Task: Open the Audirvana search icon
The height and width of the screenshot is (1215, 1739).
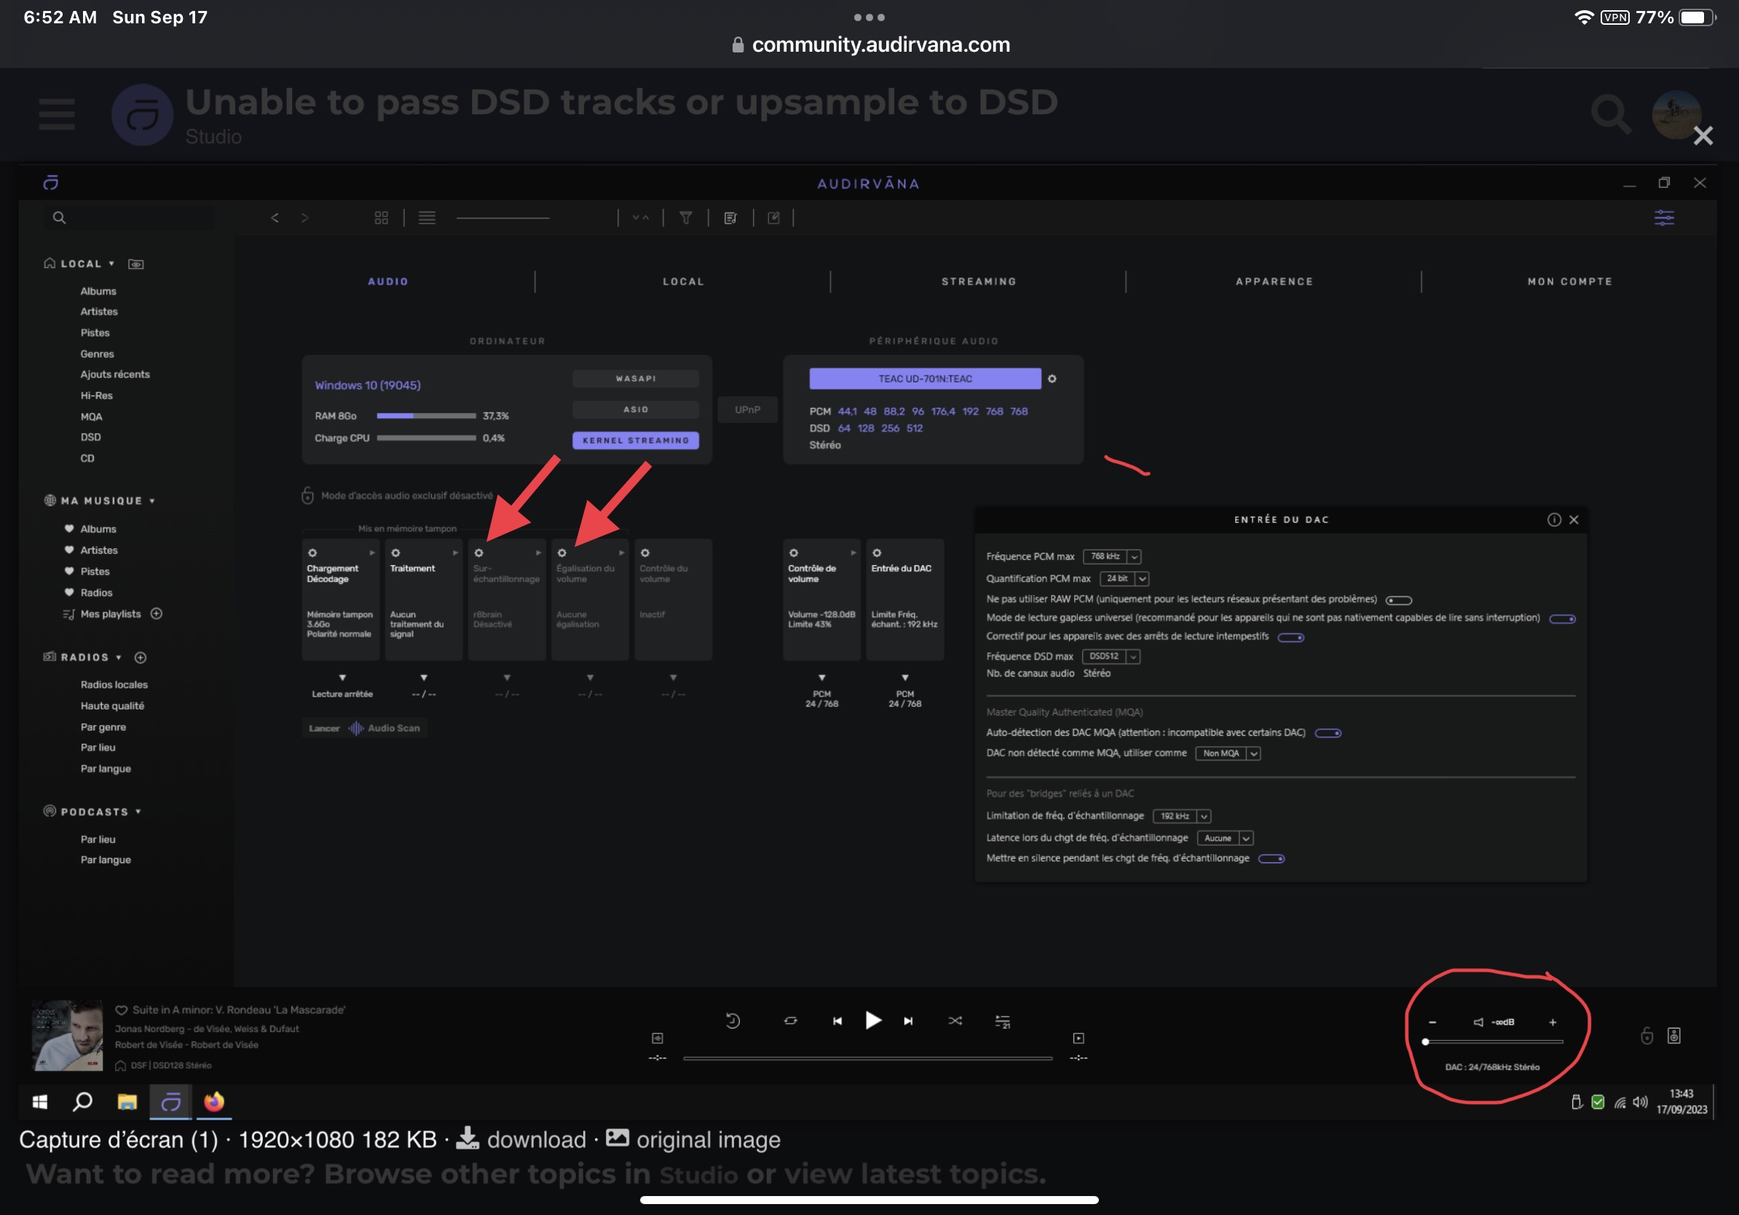Action: [x=59, y=218]
